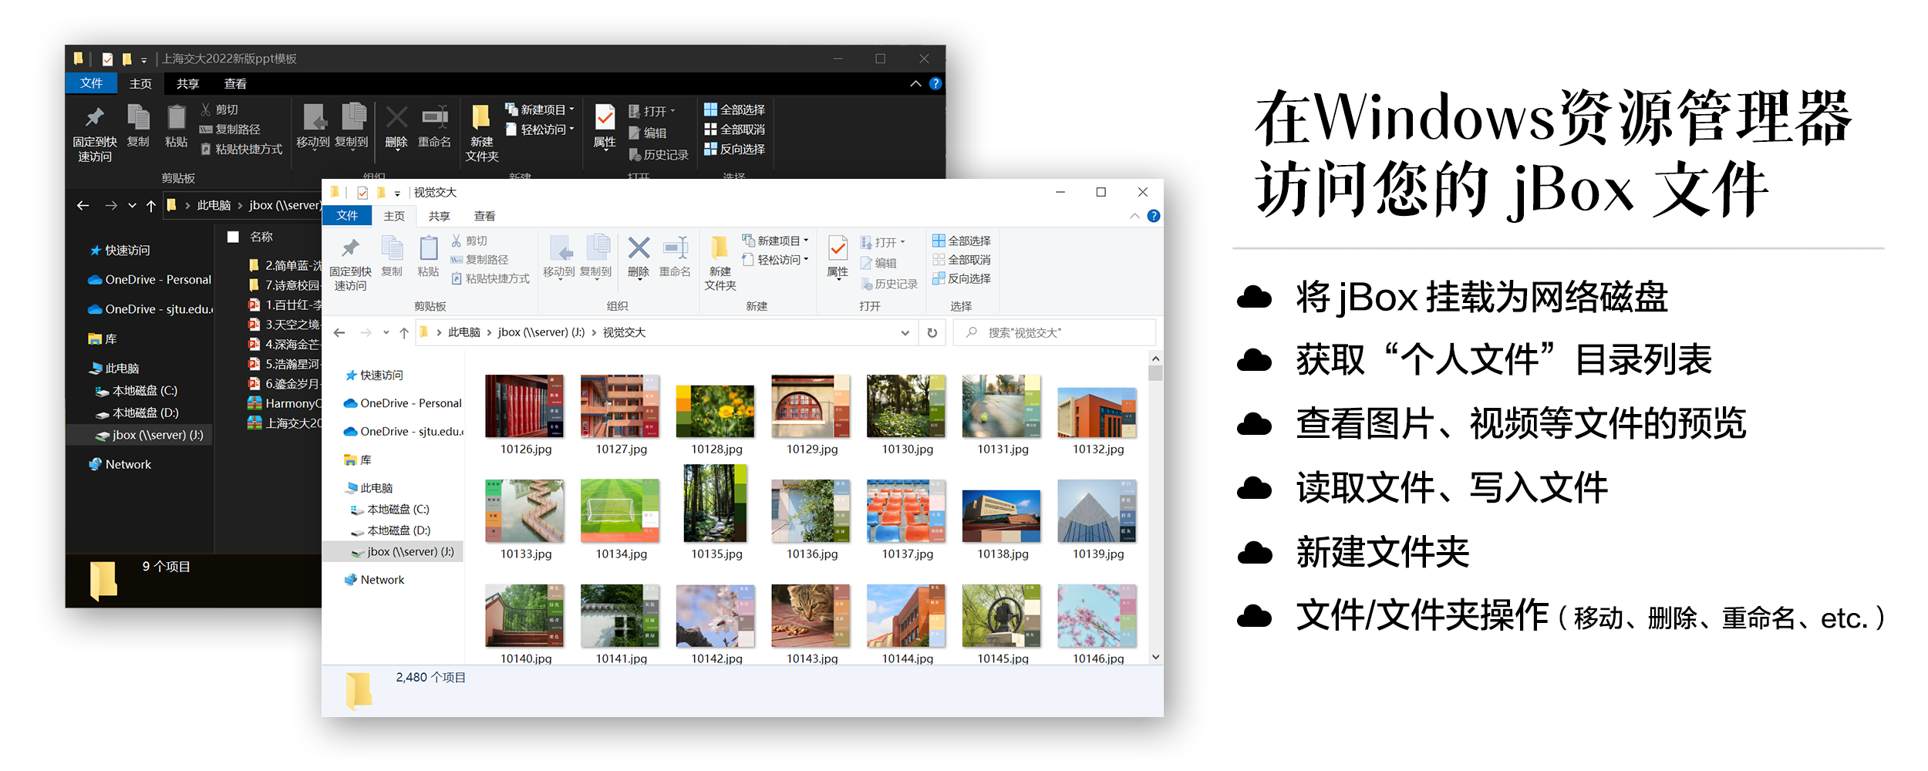Select 本地磁盘 (C:) in front window sidebar
This screenshot has height=771, width=1928.
tap(389, 510)
